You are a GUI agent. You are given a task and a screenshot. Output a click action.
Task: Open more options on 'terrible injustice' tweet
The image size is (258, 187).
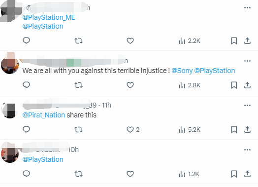tap(247, 61)
